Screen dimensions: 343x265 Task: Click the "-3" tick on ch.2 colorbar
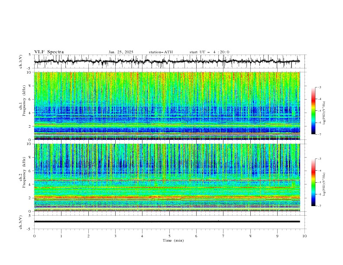click(319, 159)
